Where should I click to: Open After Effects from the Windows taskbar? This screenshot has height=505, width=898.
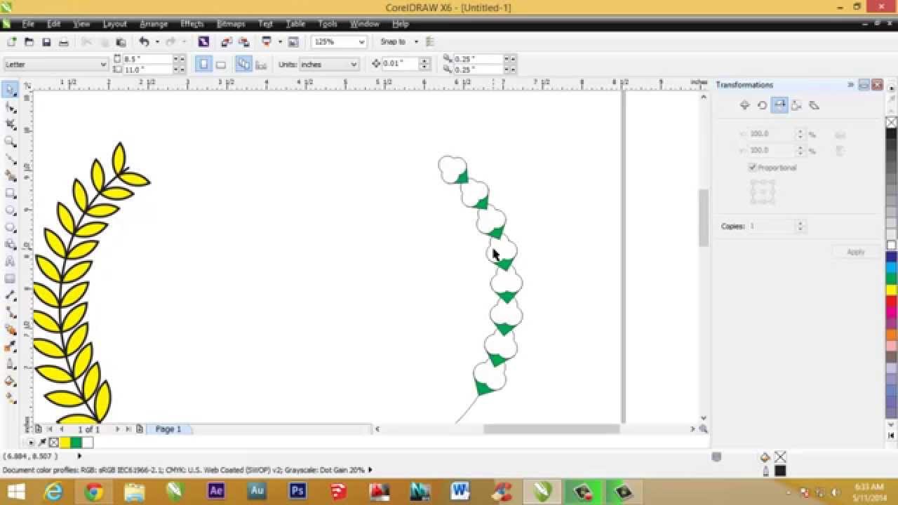(216, 492)
